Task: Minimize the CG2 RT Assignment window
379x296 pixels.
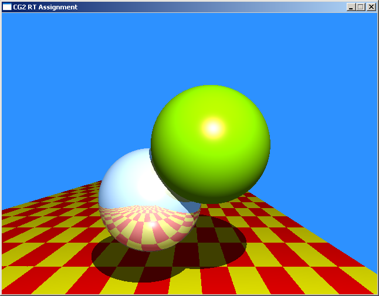Action: coord(351,7)
